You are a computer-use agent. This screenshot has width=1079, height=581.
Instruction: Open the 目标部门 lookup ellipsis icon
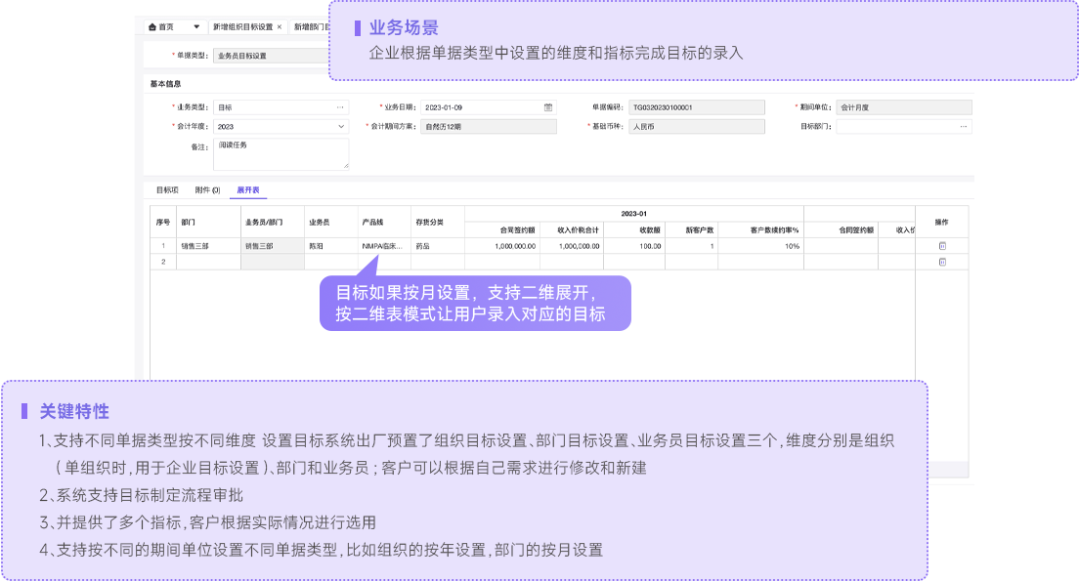click(x=964, y=126)
